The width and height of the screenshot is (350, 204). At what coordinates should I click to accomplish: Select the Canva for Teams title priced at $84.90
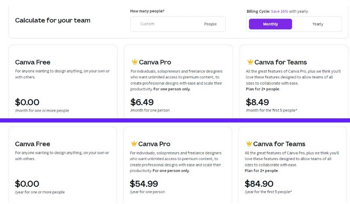tap(279, 144)
